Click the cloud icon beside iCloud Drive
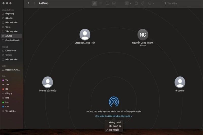203x135 pixels. click(x=3, y=51)
